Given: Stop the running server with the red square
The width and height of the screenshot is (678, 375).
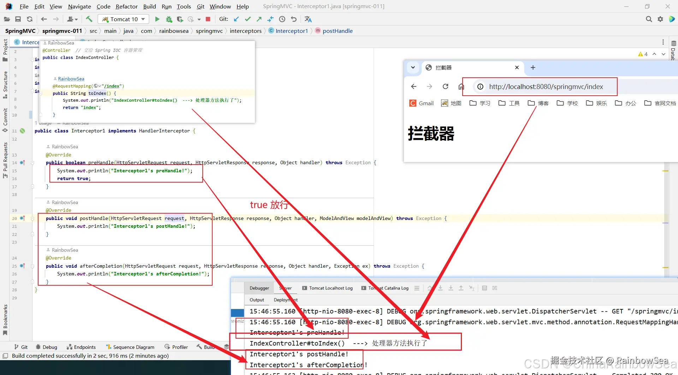Looking at the screenshot, I should (208, 19).
